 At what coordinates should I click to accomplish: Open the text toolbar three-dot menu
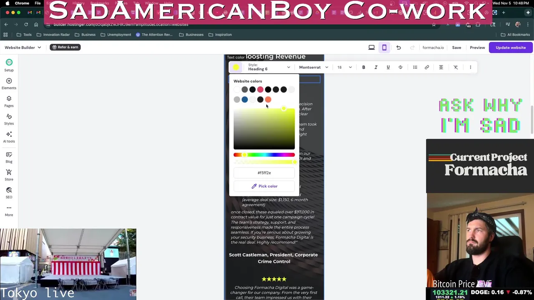(x=471, y=67)
